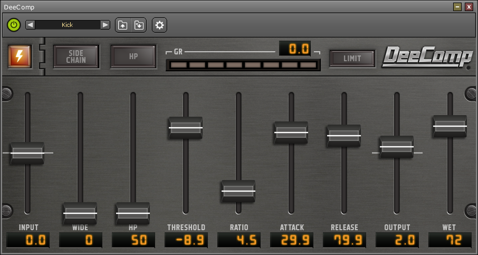This screenshot has width=478, height=255.
Task: Click the ATTACK label text
Action: coord(292,228)
